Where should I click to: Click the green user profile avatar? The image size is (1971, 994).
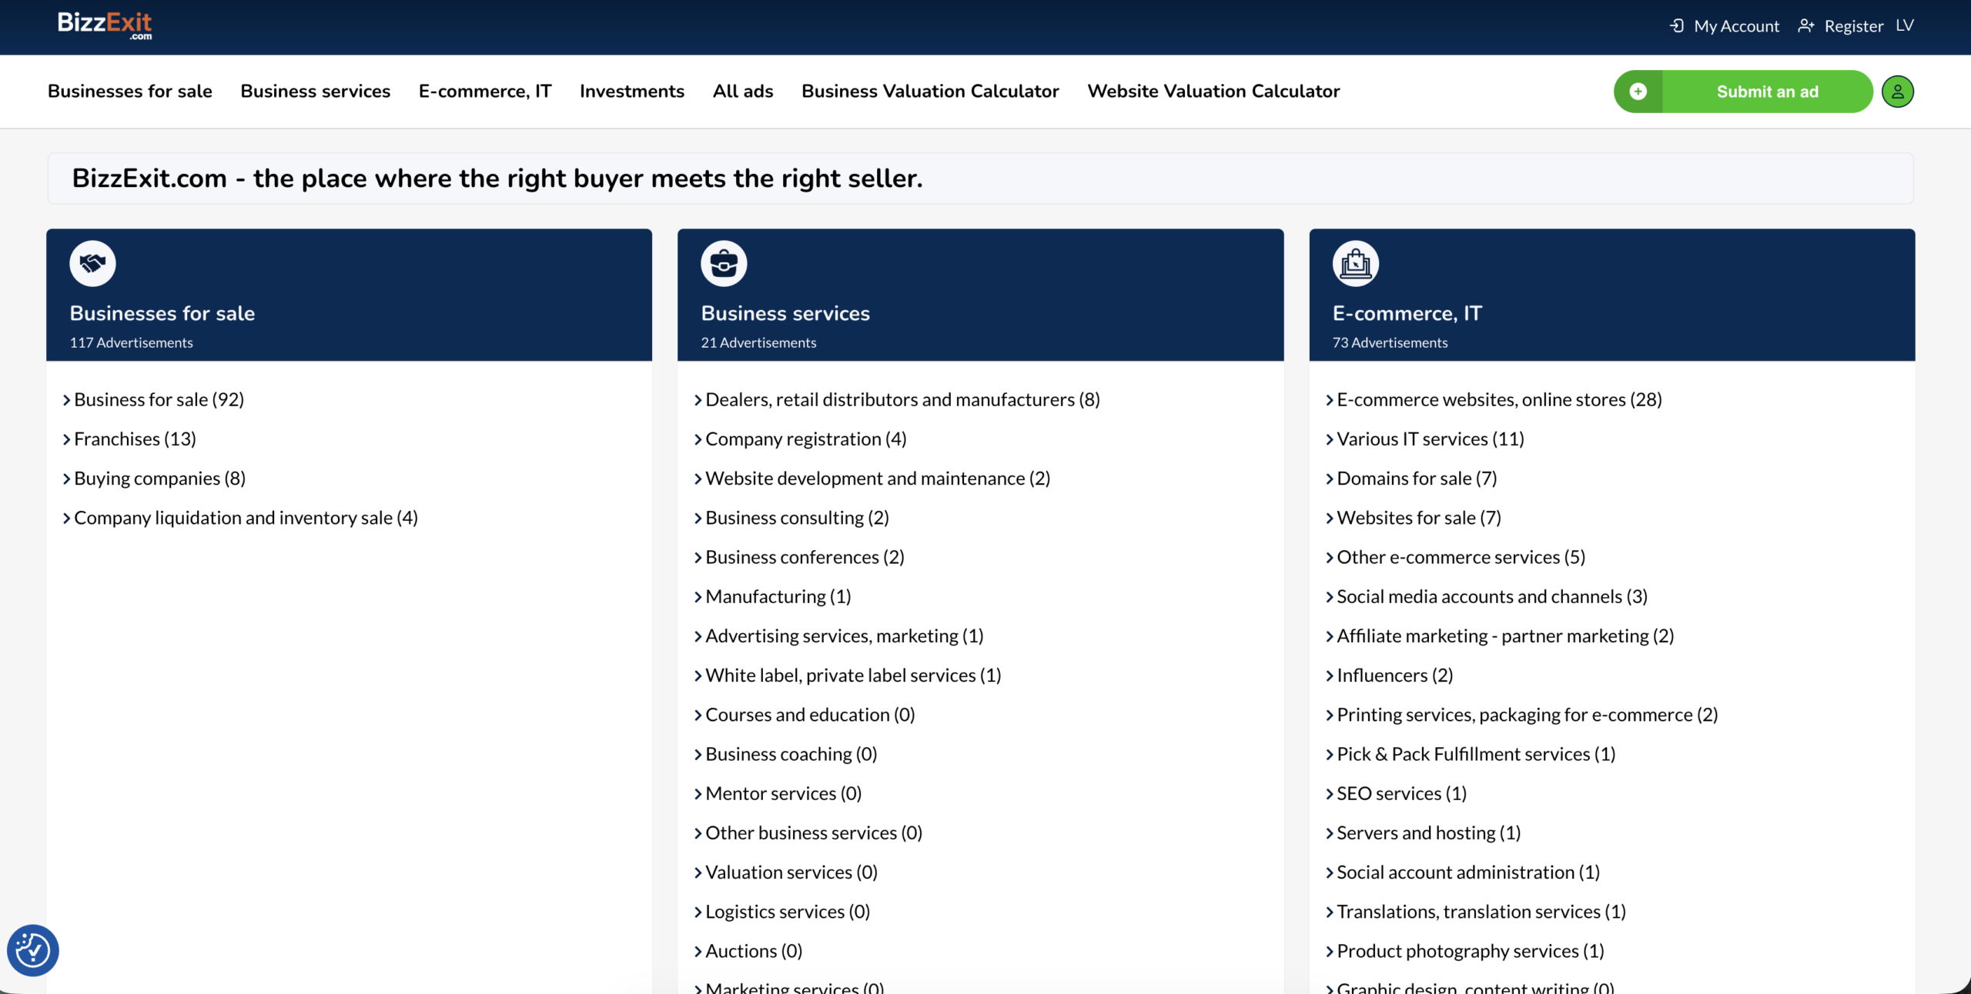pos(1897,92)
